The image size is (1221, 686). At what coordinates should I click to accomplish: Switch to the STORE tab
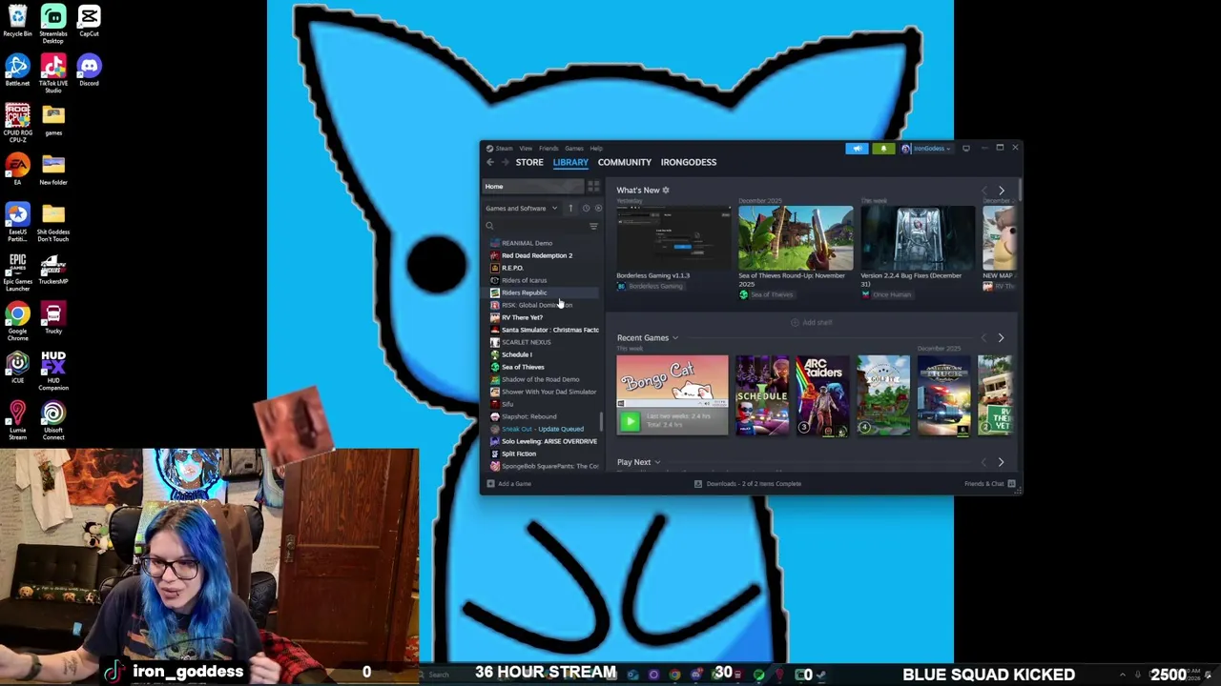pos(529,162)
